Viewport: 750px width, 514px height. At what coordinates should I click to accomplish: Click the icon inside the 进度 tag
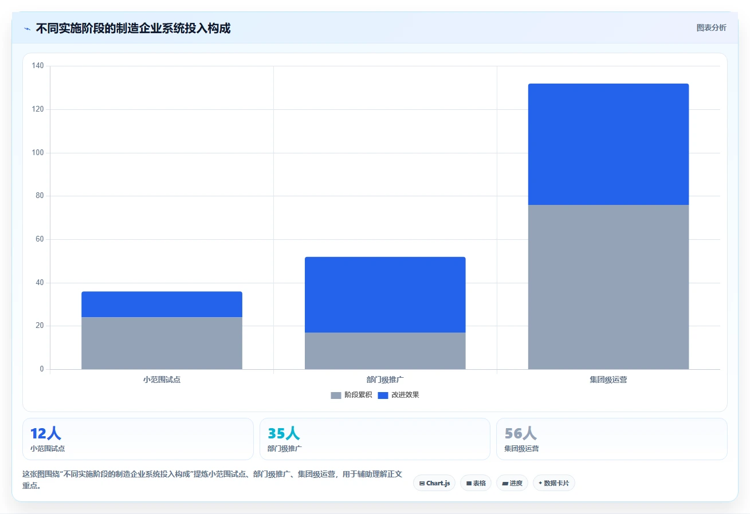[505, 483]
